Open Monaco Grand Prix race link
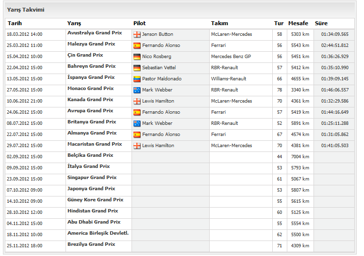 [91, 89]
